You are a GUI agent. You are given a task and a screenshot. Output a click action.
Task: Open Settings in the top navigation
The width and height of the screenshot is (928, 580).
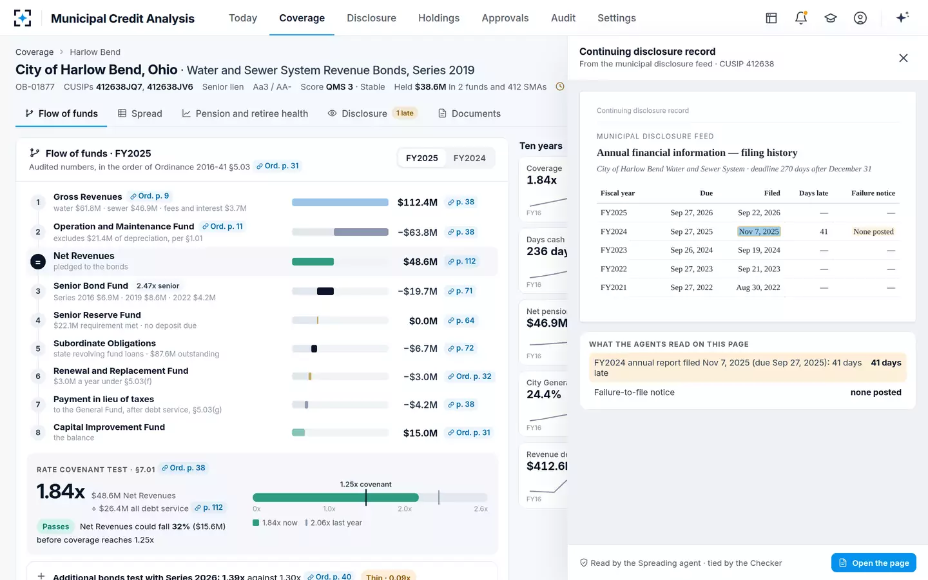pyautogui.click(x=617, y=18)
